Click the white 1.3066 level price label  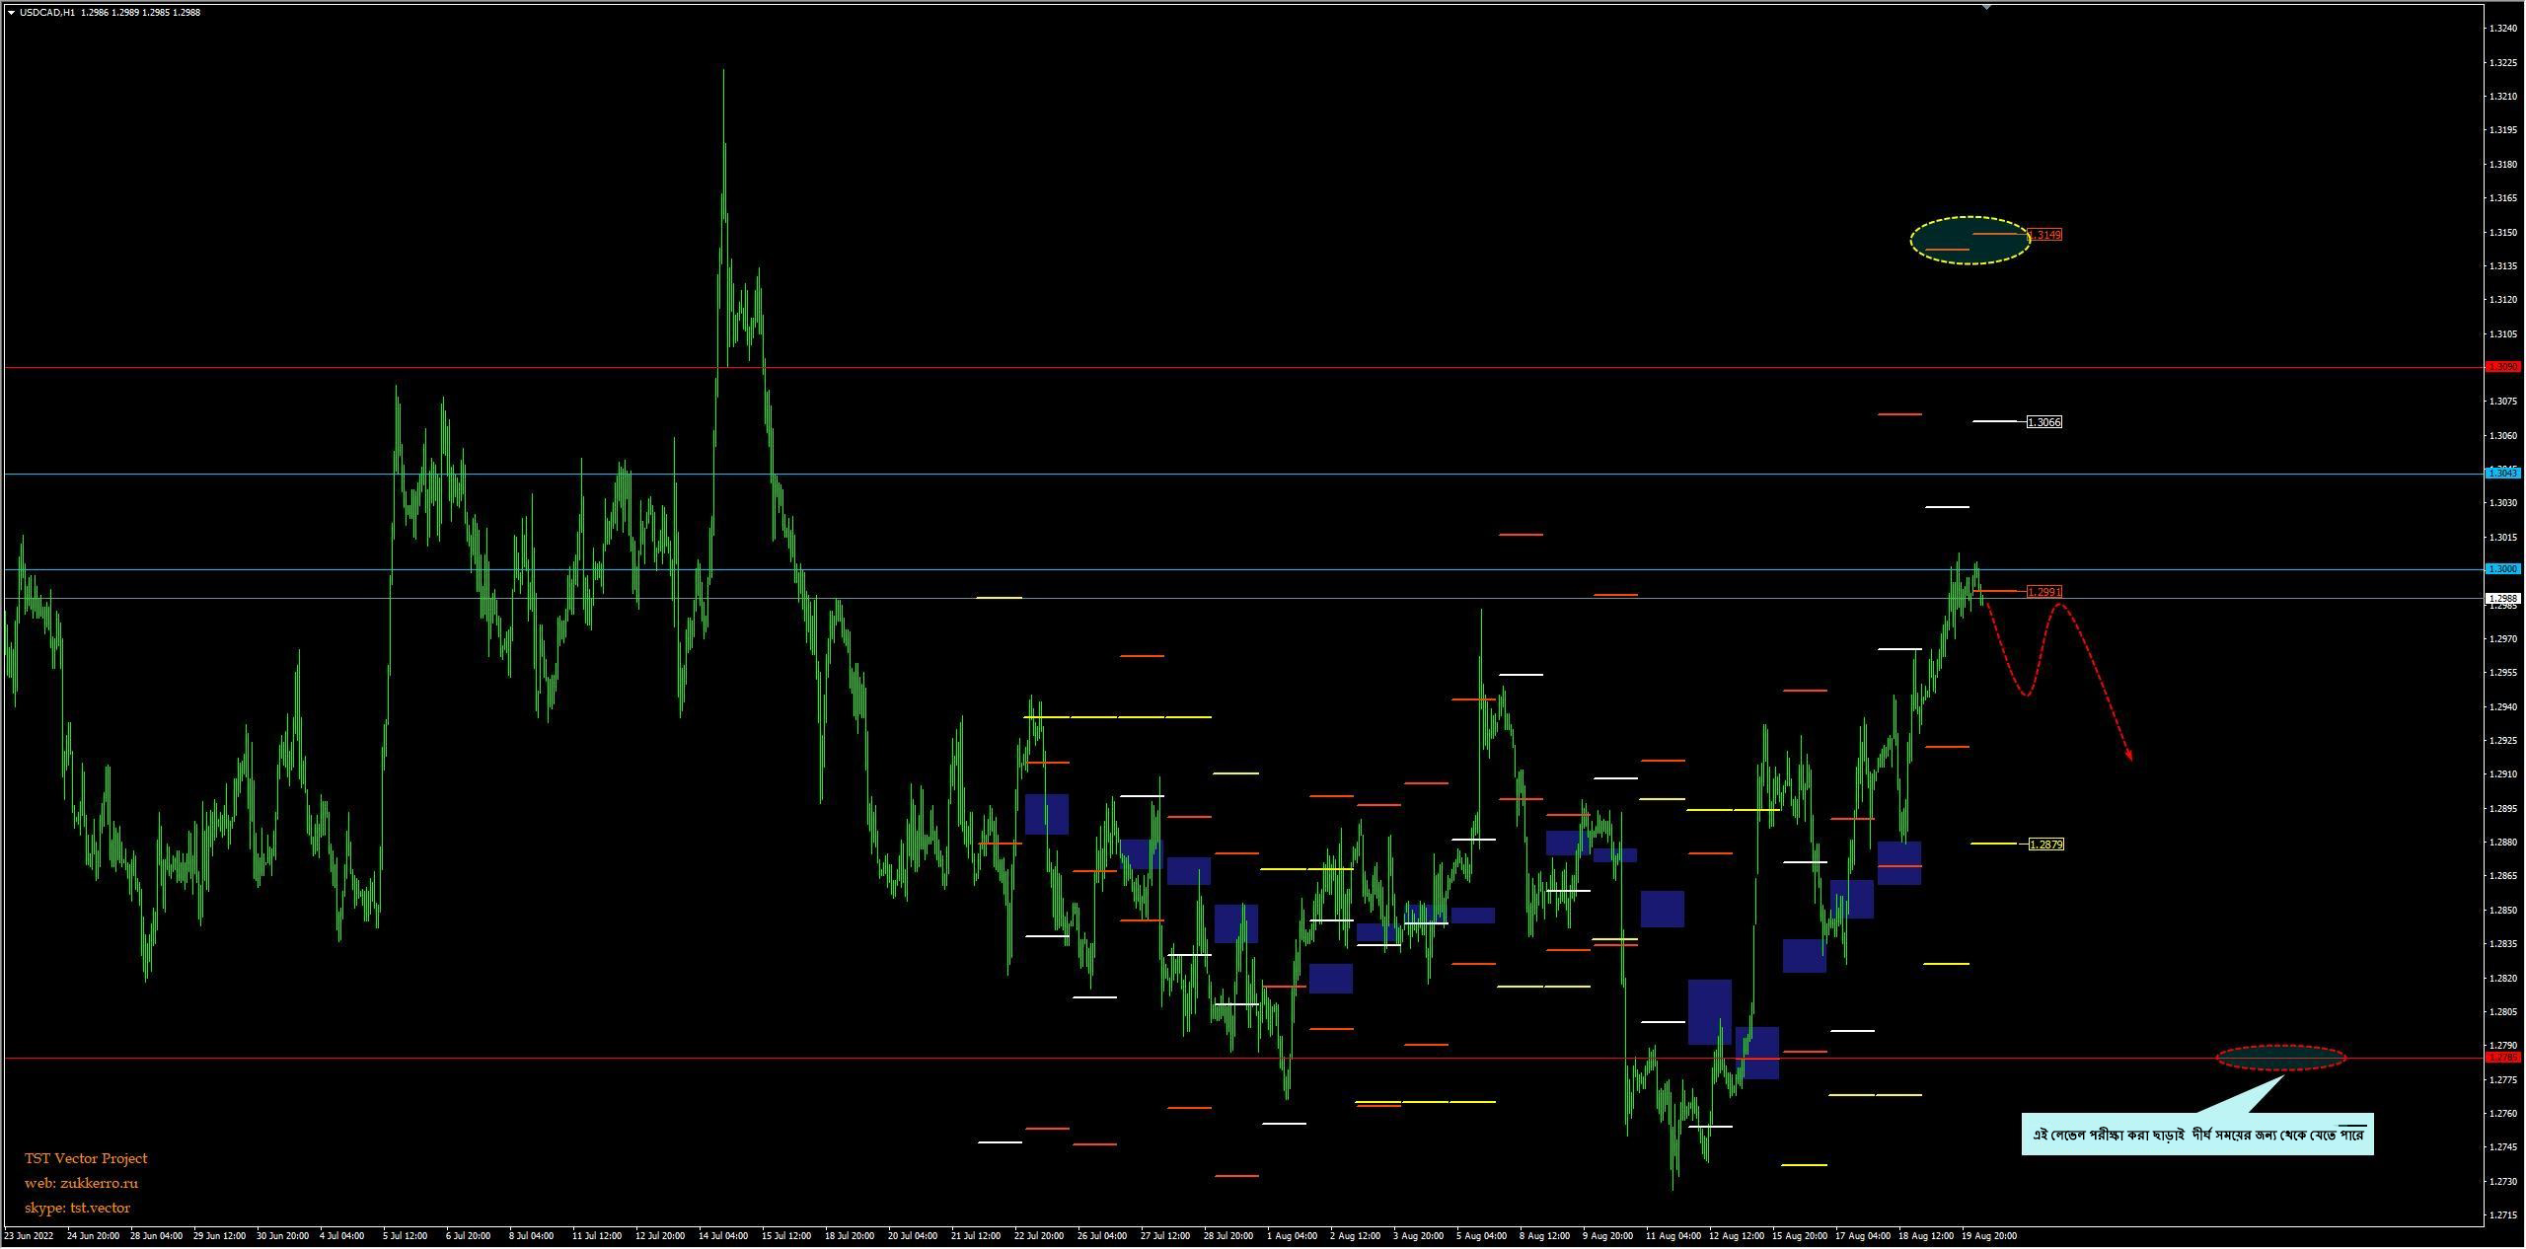[x=2043, y=422]
